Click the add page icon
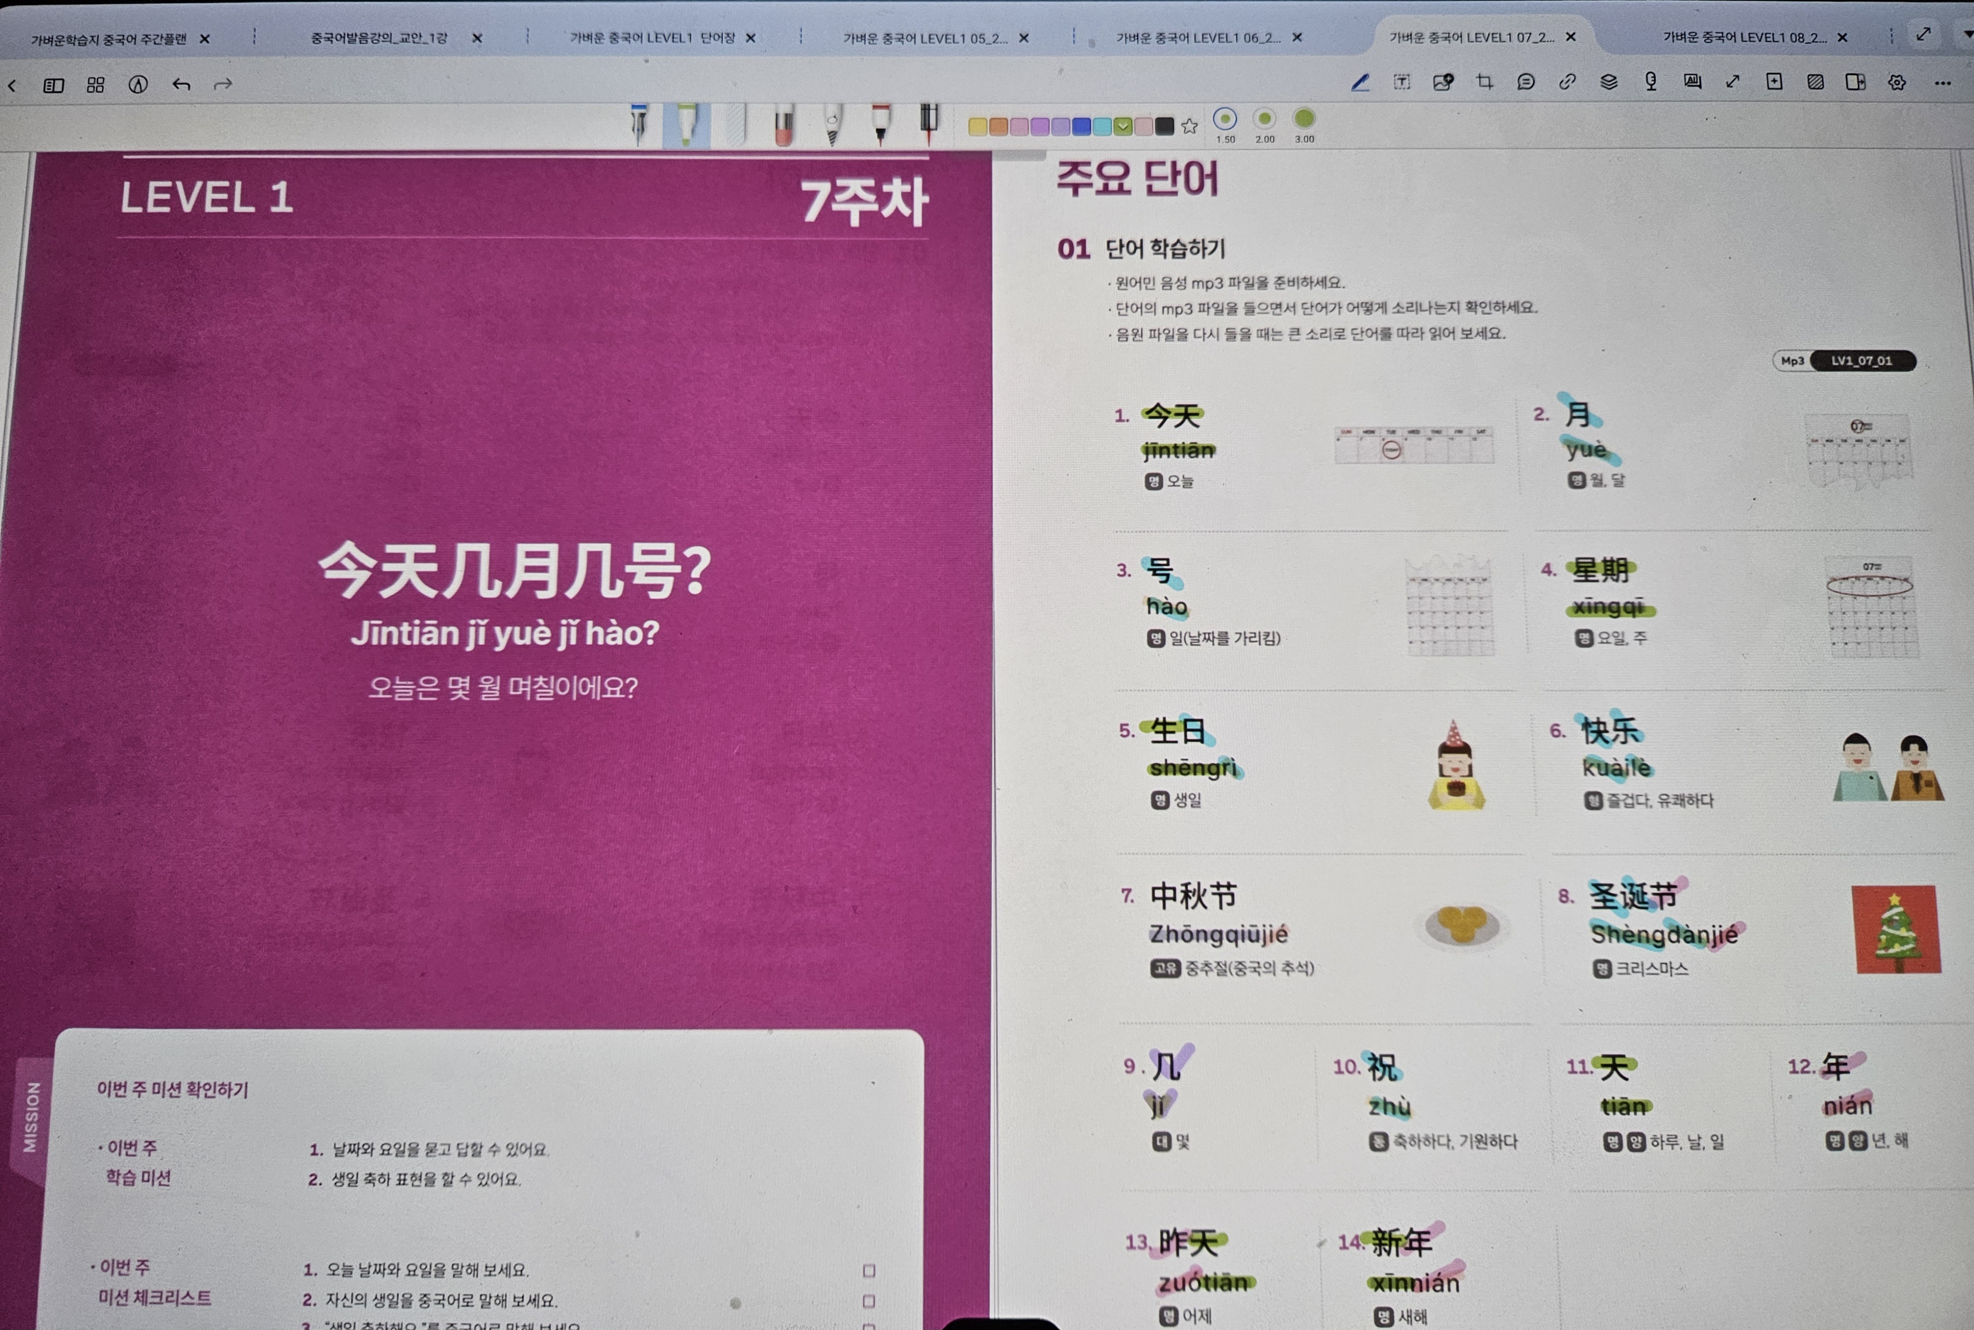This screenshot has height=1330, width=1974. [1774, 82]
